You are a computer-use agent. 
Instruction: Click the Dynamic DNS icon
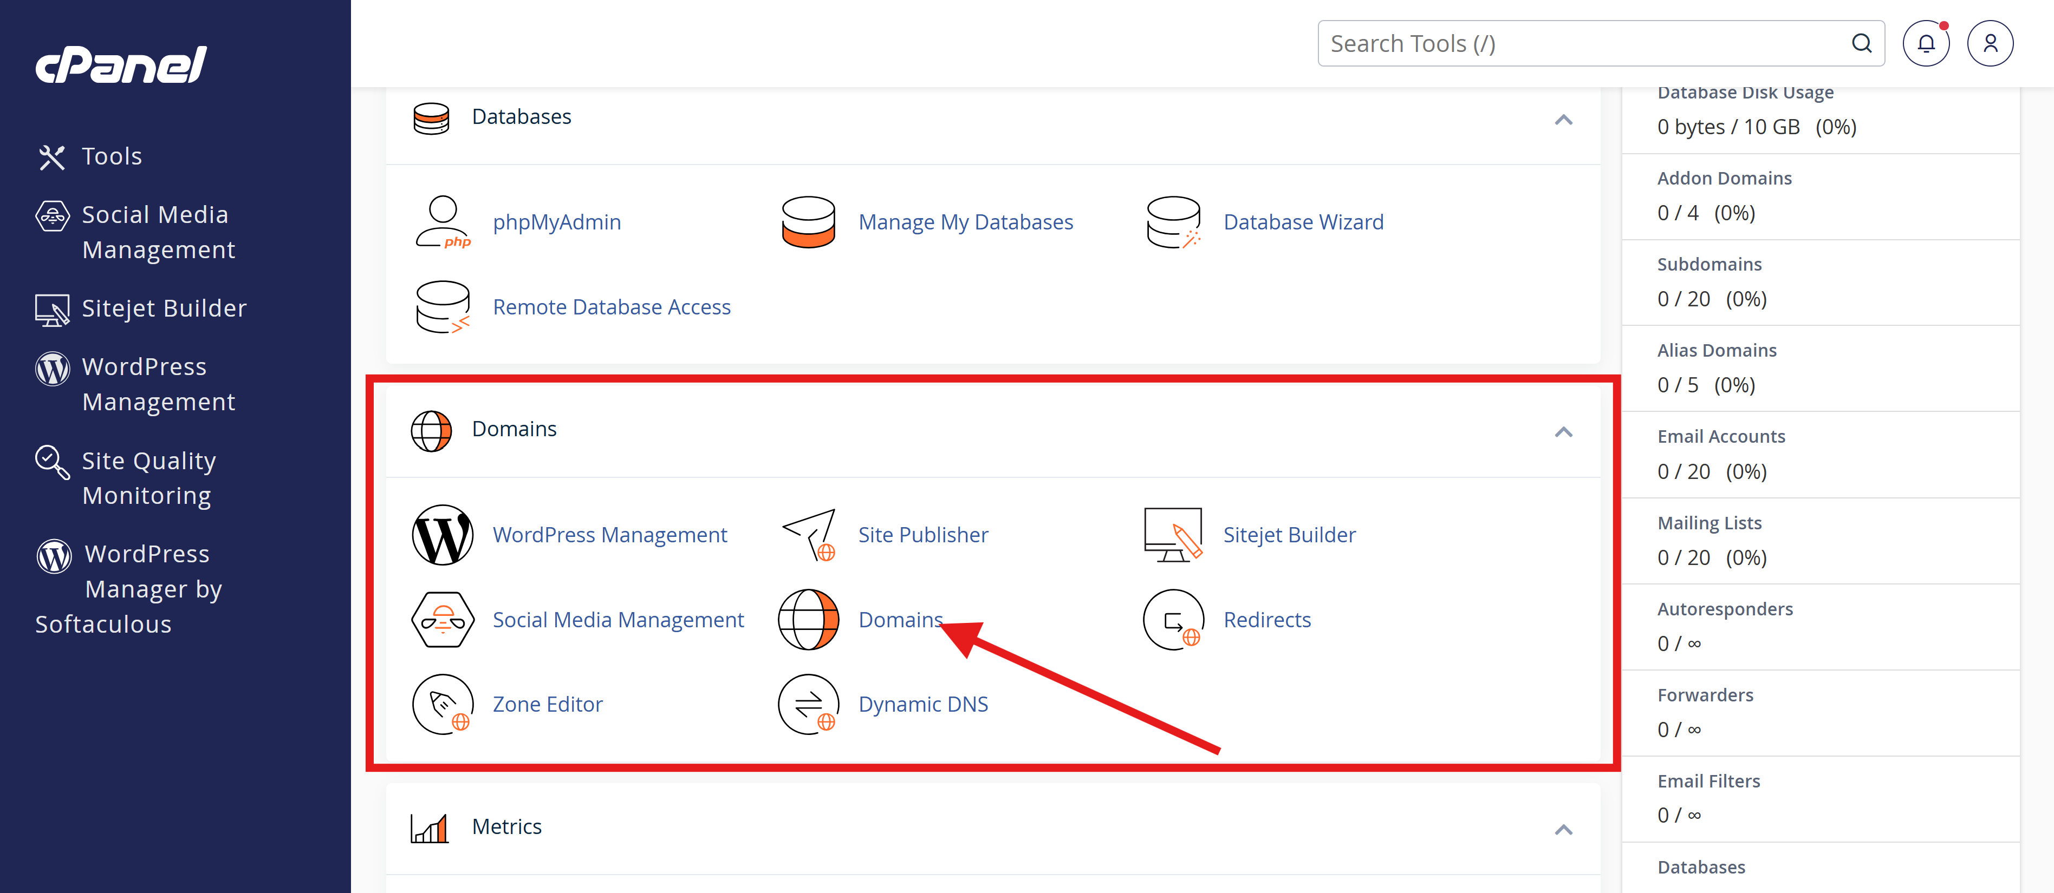point(808,704)
